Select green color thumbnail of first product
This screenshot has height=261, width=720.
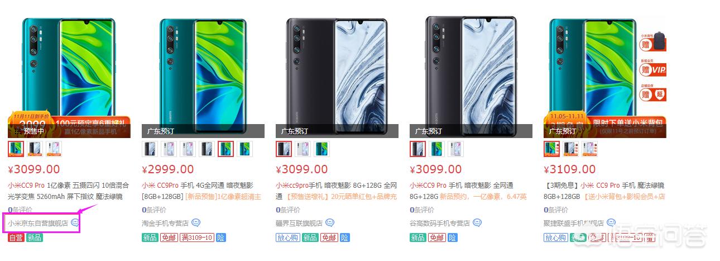tap(16, 149)
